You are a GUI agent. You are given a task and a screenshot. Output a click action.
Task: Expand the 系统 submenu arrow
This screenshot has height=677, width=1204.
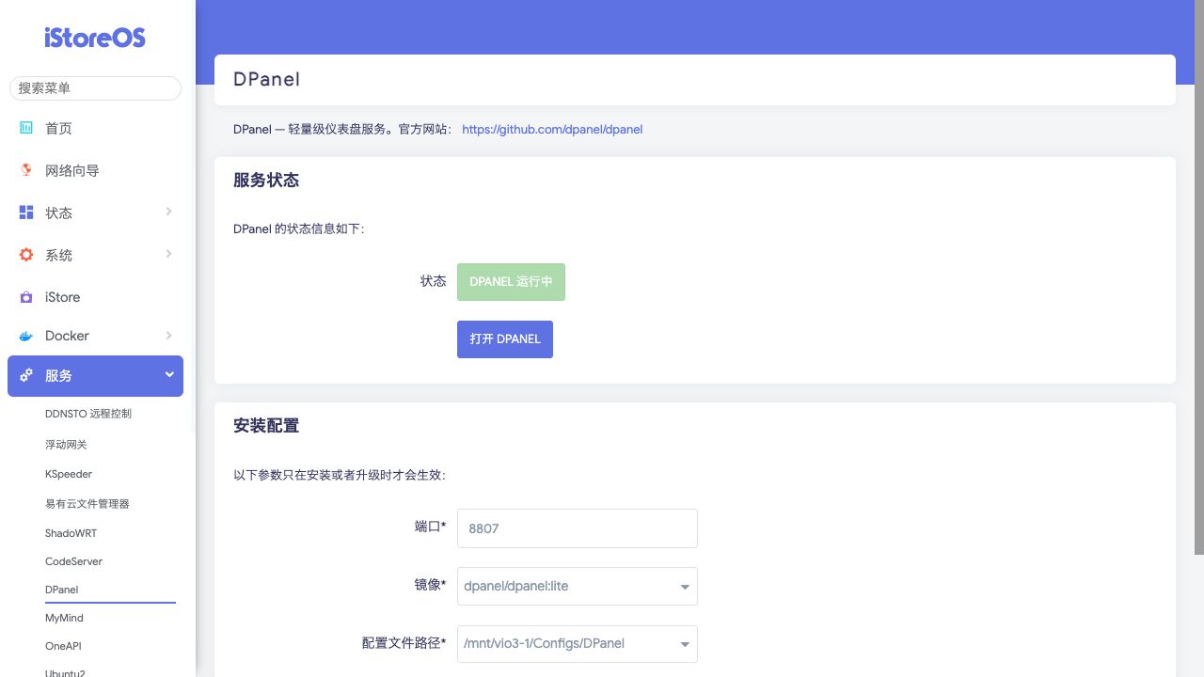coord(168,254)
